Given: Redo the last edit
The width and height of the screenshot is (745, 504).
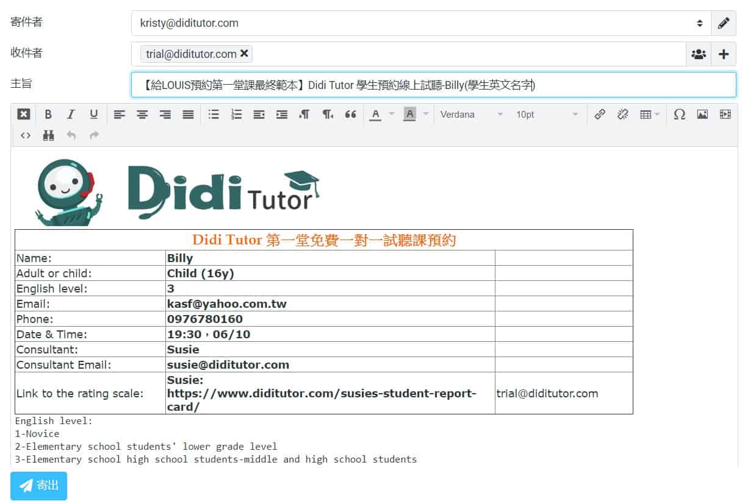Looking at the screenshot, I should click(94, 135).
